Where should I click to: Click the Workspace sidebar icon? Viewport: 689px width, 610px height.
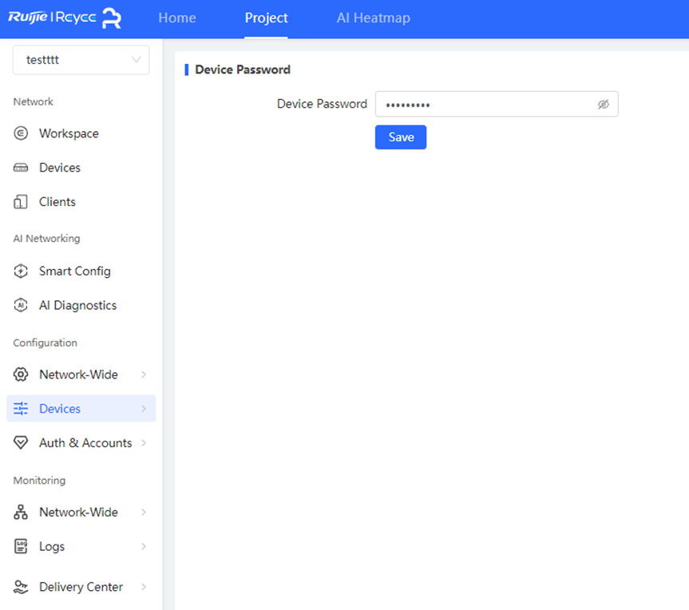tap(22, 133)
